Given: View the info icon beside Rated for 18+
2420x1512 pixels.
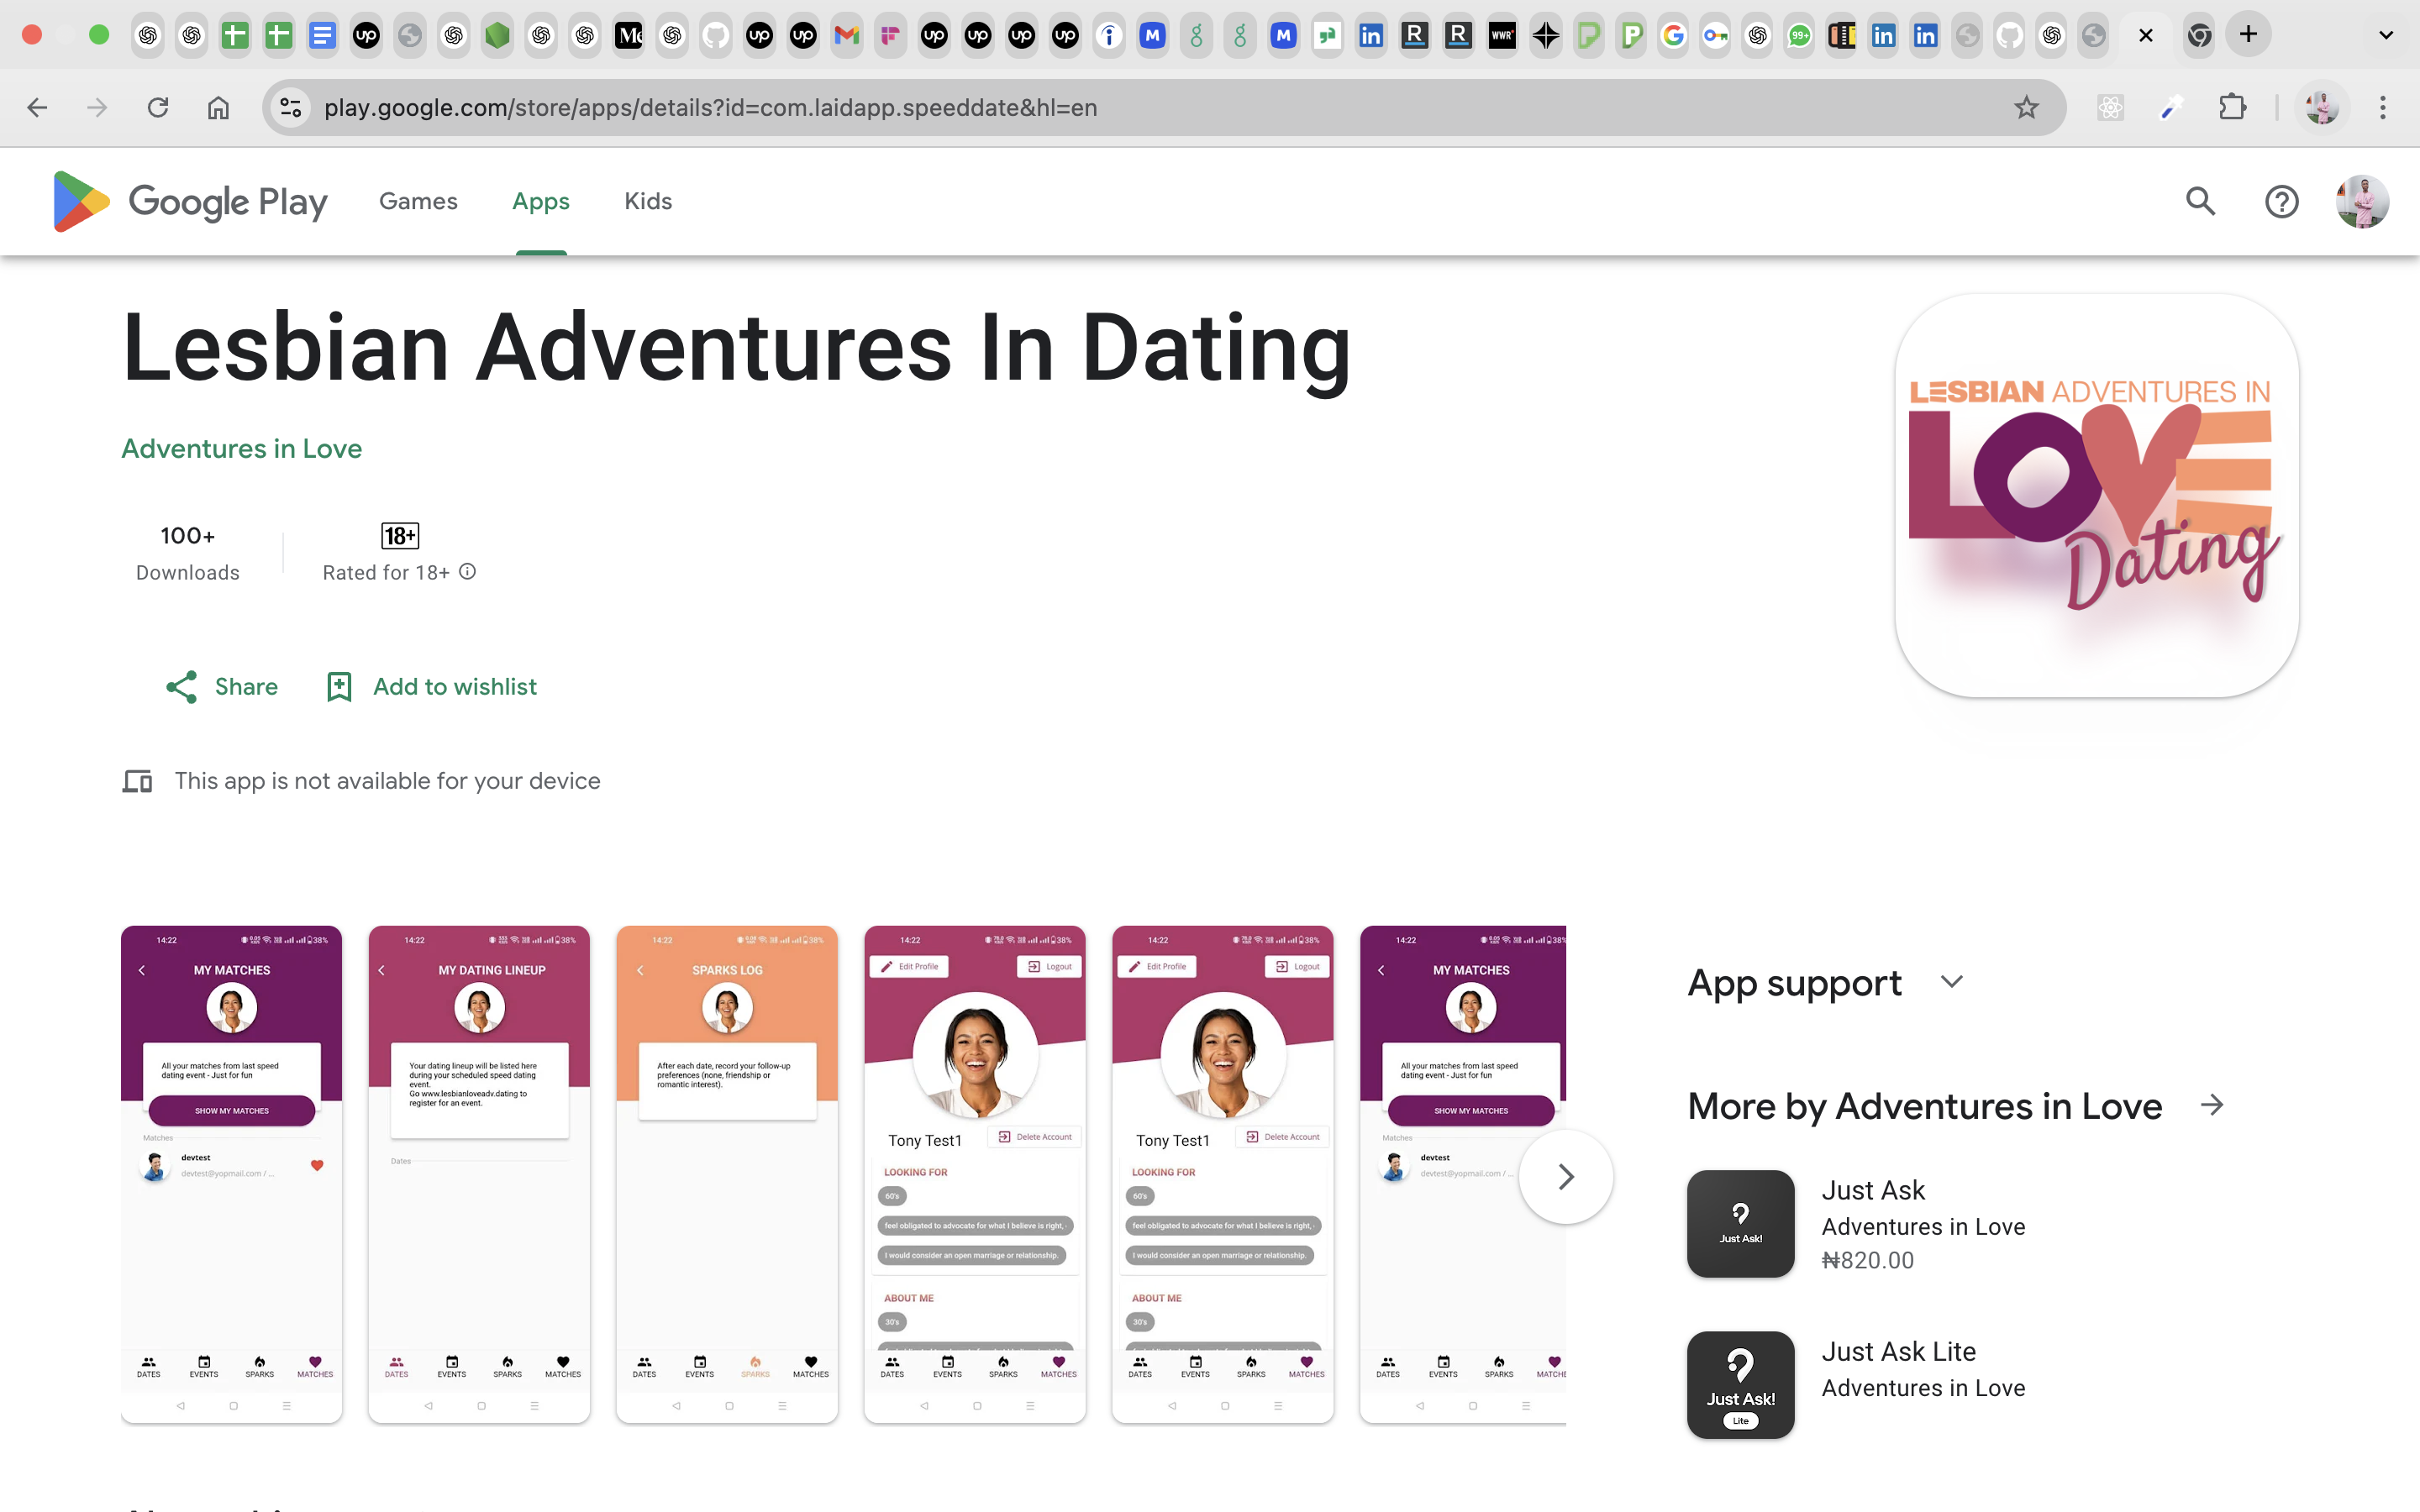Looking at the screenshot, I should tap(466, 571).
